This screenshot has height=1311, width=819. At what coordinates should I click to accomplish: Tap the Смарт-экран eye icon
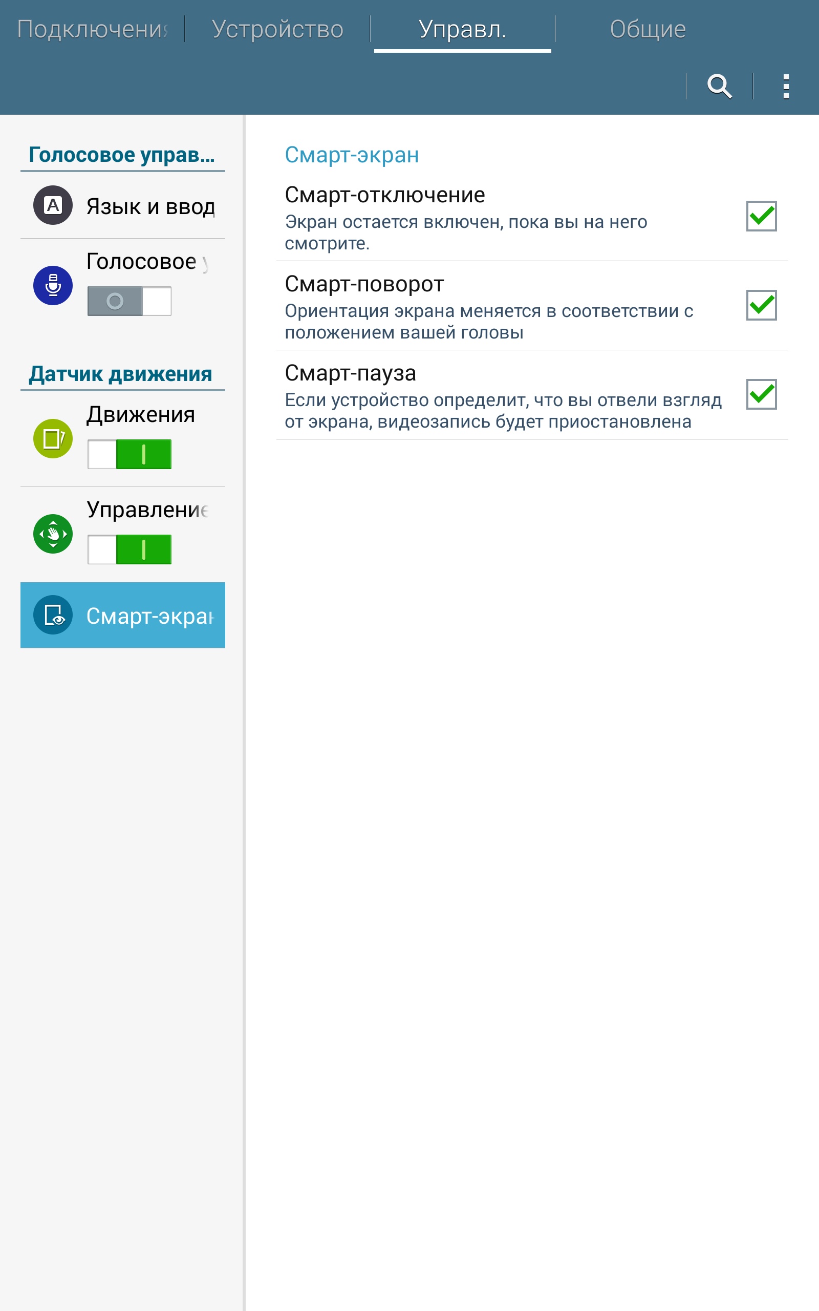pos(53,615)
